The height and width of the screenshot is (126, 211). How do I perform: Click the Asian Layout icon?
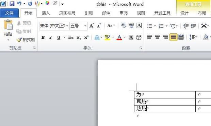[x=204, y=26]
